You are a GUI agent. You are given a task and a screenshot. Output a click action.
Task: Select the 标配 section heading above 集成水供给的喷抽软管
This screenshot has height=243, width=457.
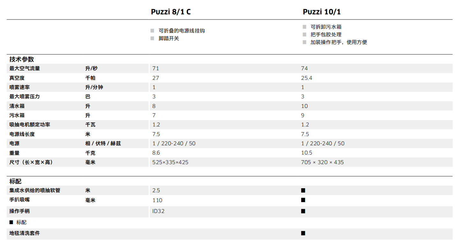tap(16, 181)
